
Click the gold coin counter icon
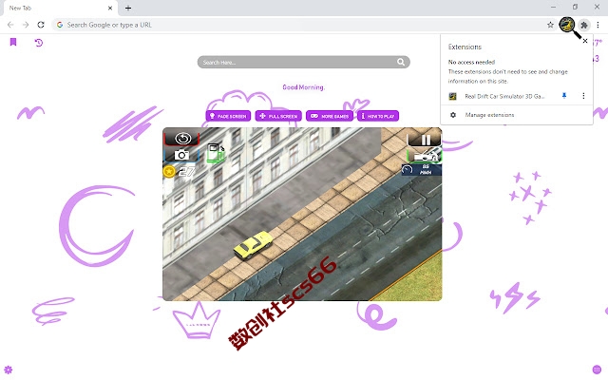[169, 171]
